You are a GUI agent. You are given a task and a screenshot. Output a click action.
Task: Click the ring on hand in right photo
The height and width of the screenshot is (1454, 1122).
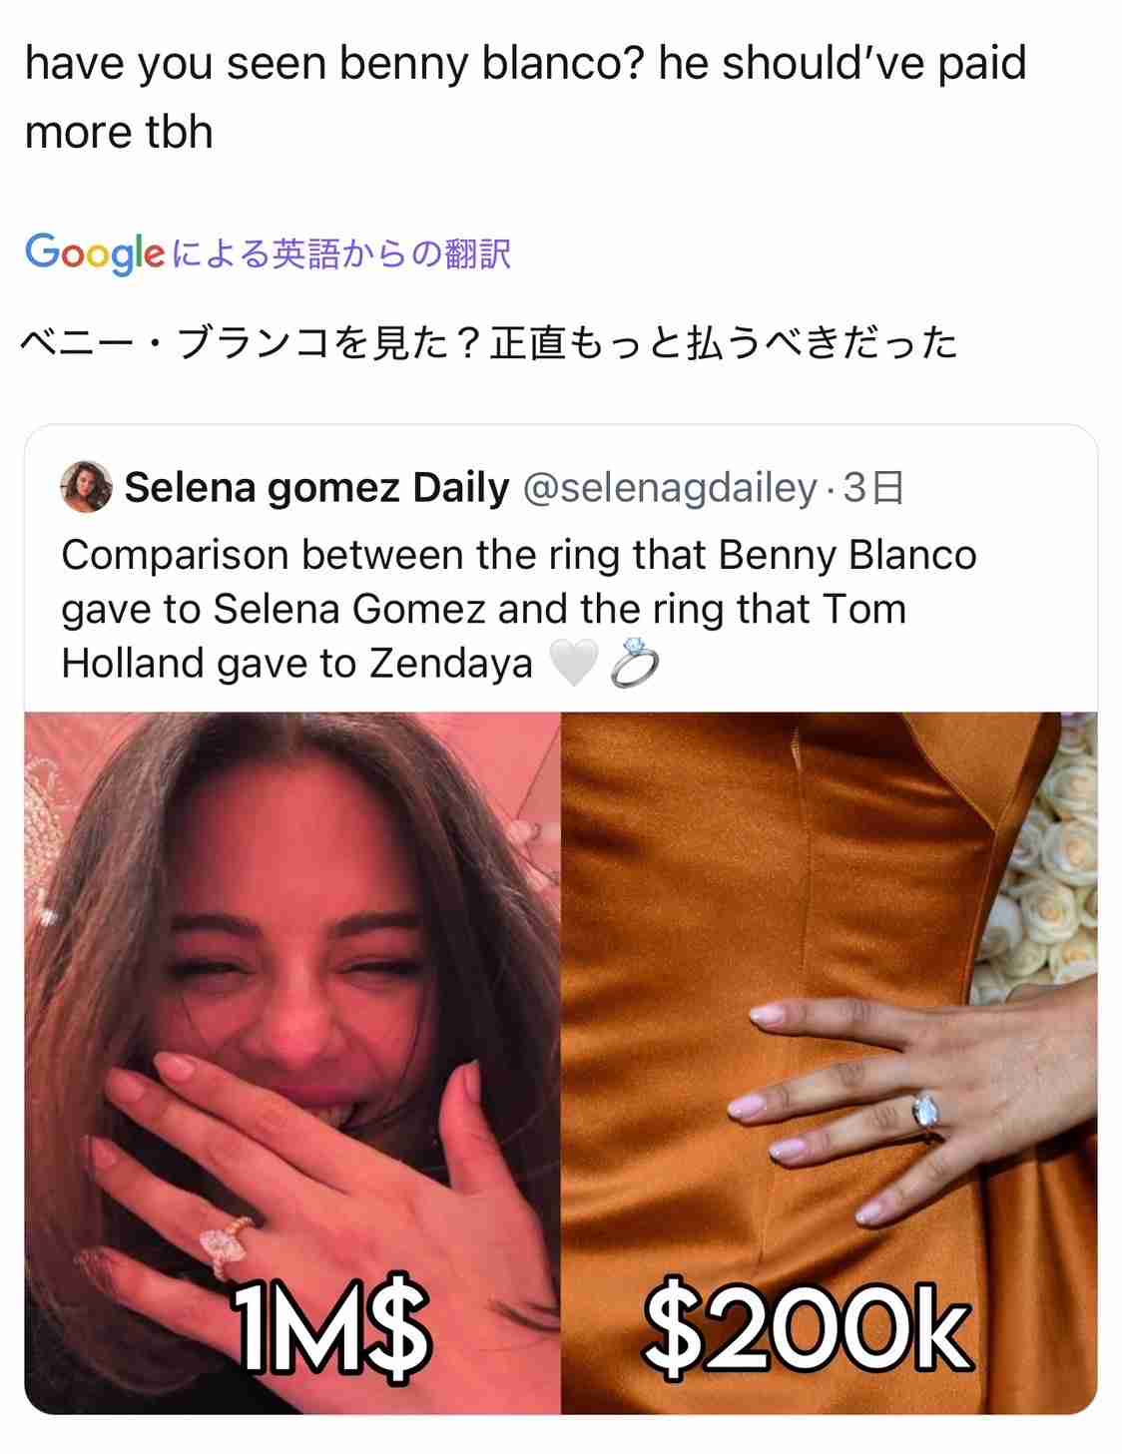[x=927, y=1112]
